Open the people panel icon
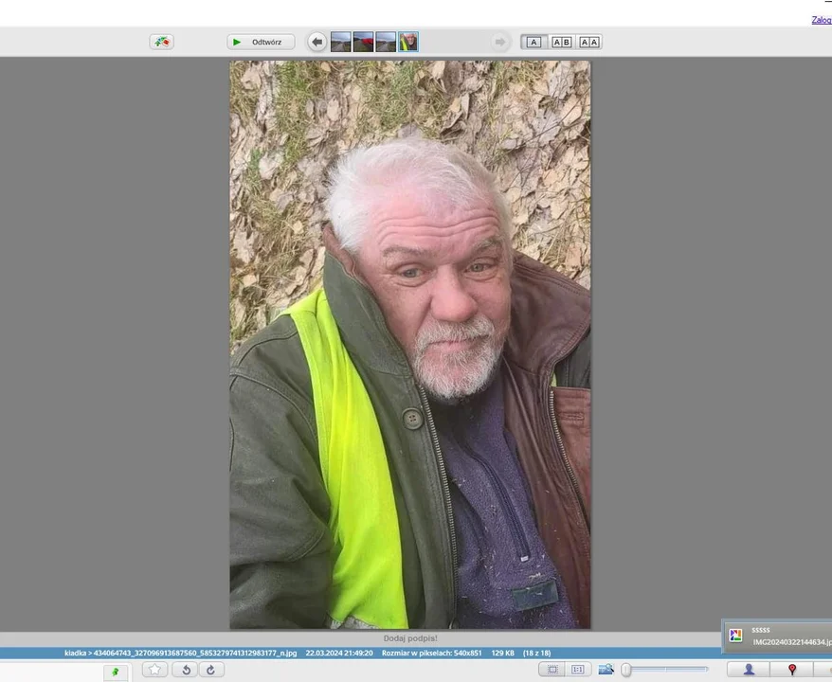The image size is (832, 682). coord(749,670)
